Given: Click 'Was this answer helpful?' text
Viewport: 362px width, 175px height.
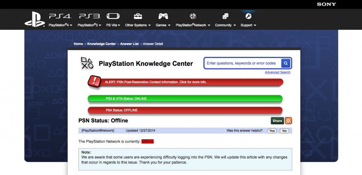Looking at the screenshot, I should [x=244, y=131].
